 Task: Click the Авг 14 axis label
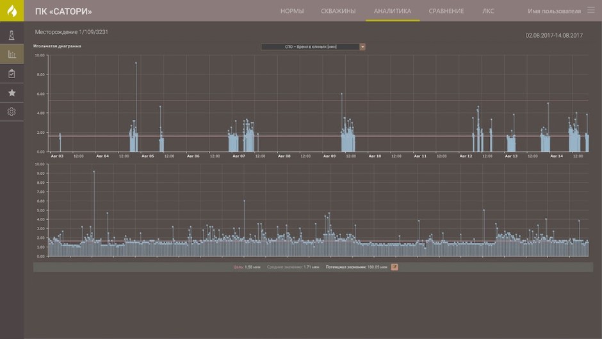(x=557, y=156)
